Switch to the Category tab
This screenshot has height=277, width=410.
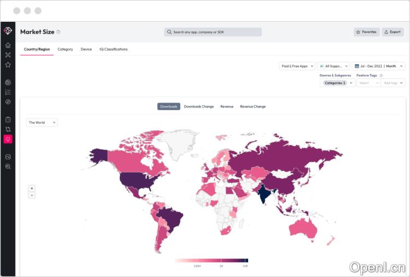(x=65, y=49)
